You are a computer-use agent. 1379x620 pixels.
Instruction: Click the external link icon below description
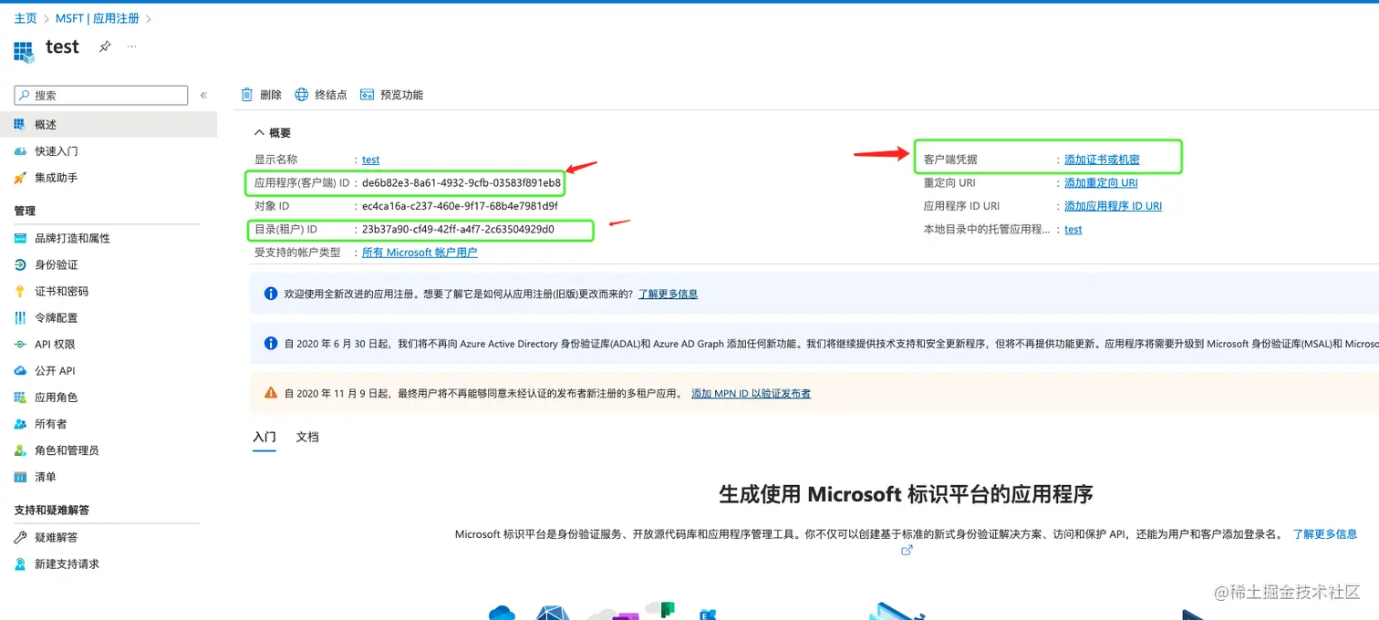[907, 551]
